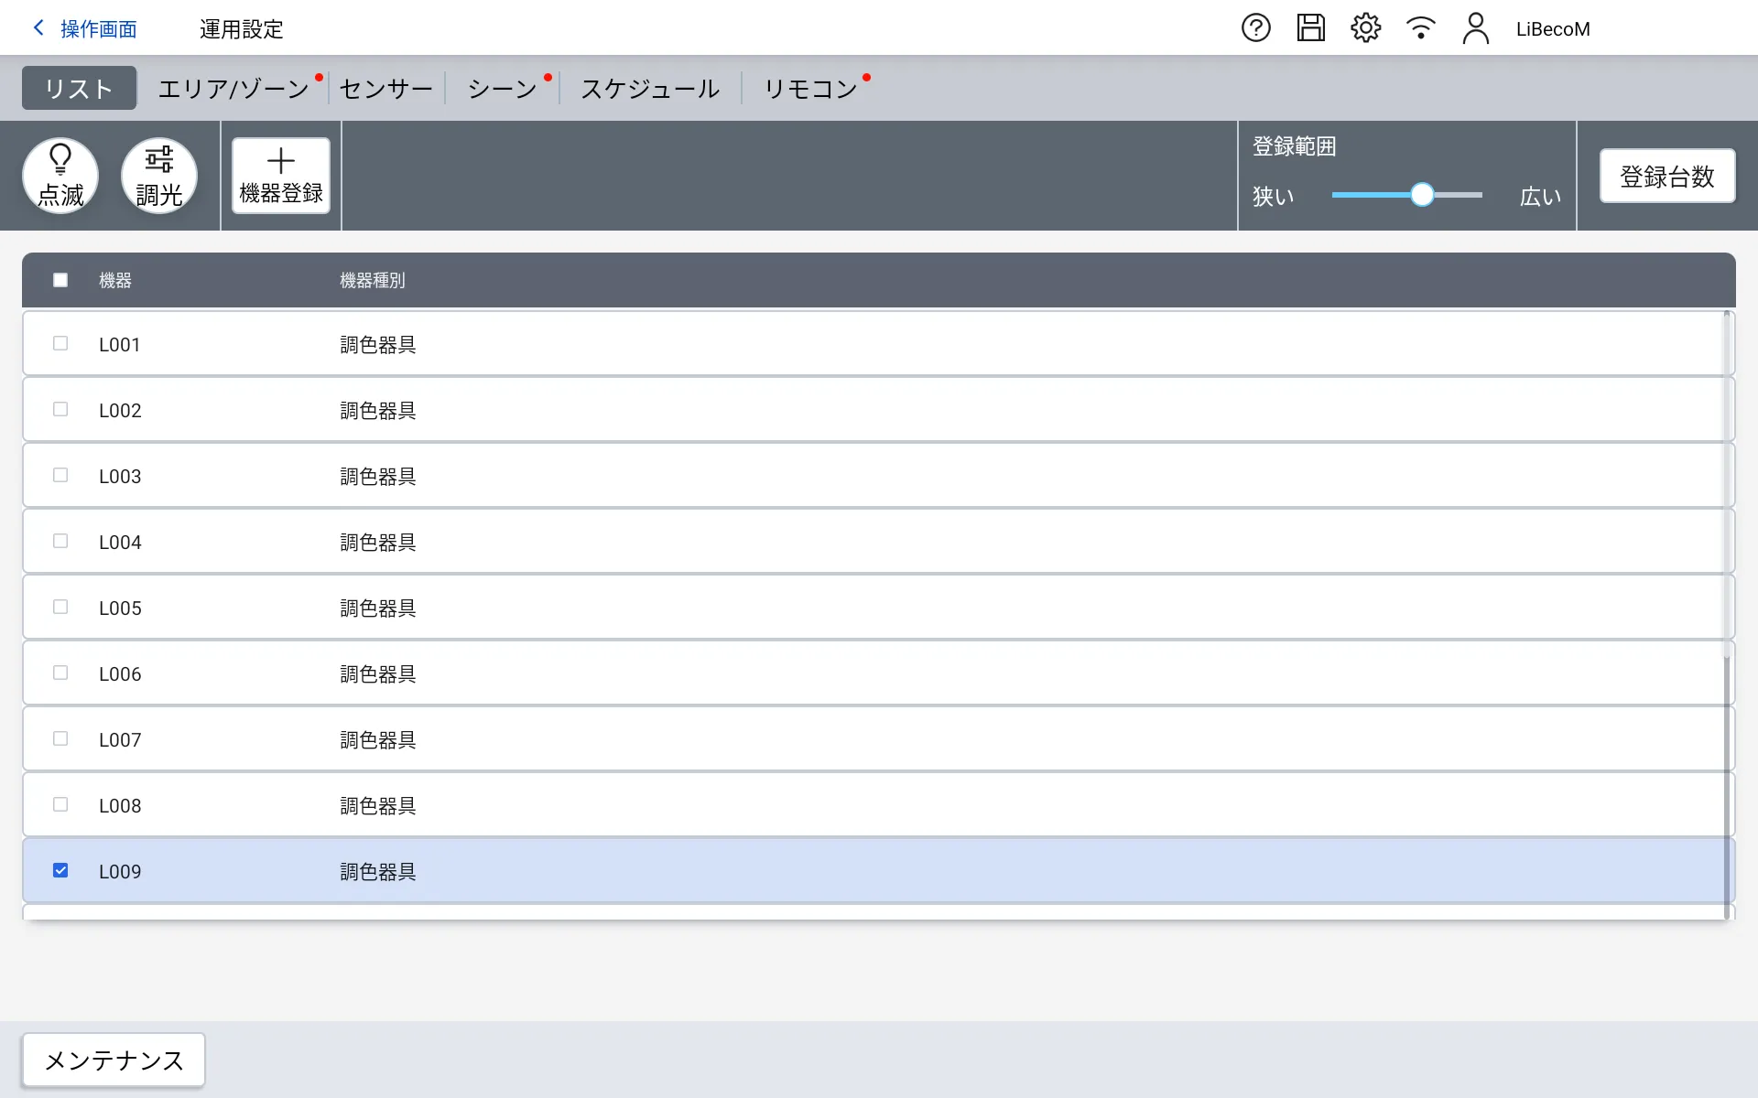Enable the L005 row checkbox
This screenshot has width=1758, height=1098.
[x=60, y=608]
